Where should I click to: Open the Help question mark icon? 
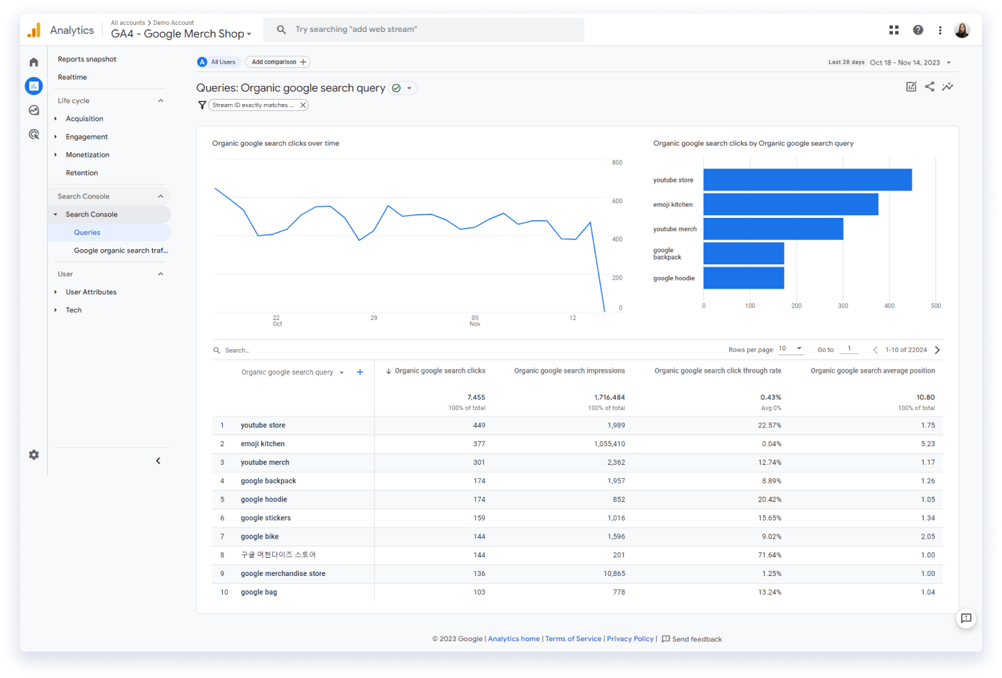click(918, 30)
